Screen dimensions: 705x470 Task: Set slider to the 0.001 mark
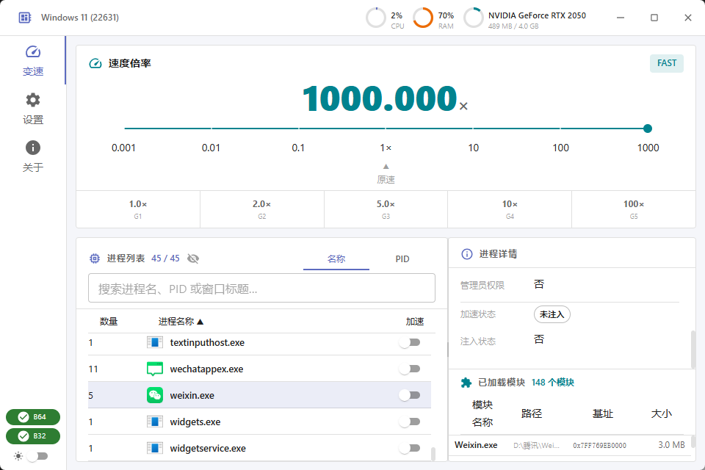[x=123, y=148]
